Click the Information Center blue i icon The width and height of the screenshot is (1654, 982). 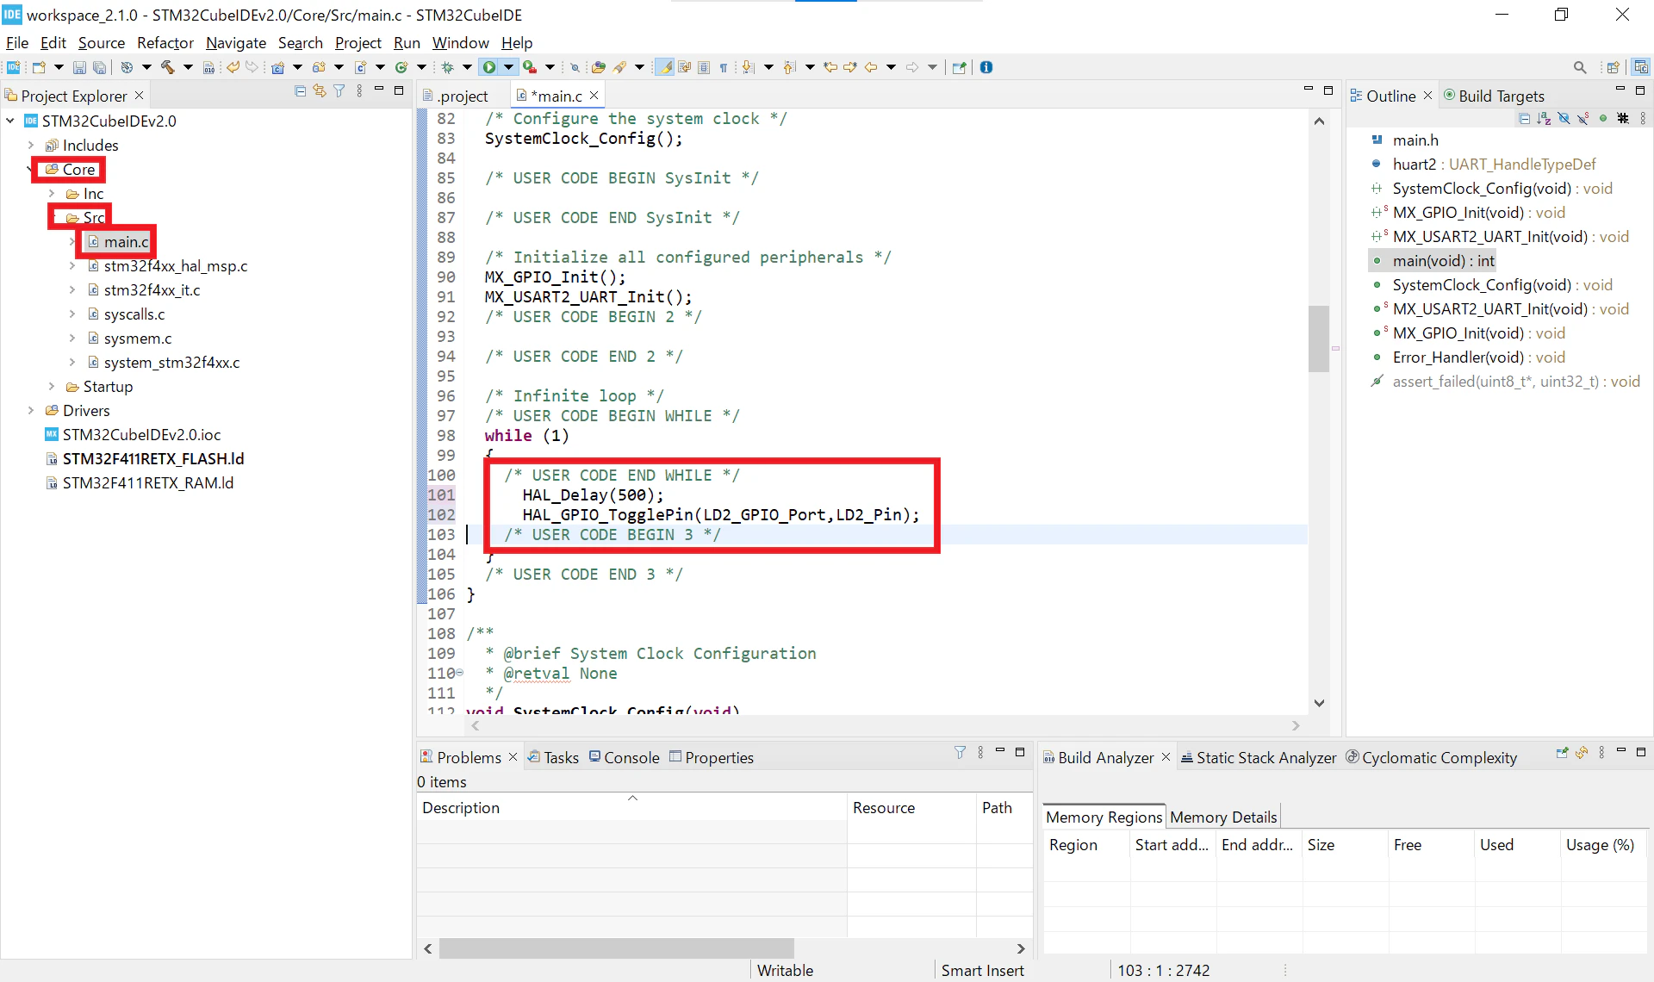[x=986, y=67]
